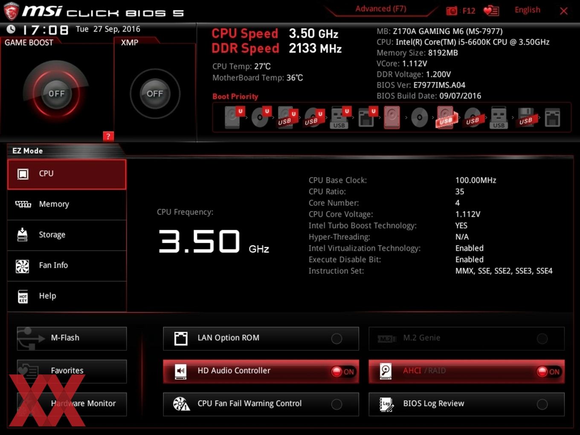
Task: Click the Hyper-Threading N/A value
Action: click(462, 237)
